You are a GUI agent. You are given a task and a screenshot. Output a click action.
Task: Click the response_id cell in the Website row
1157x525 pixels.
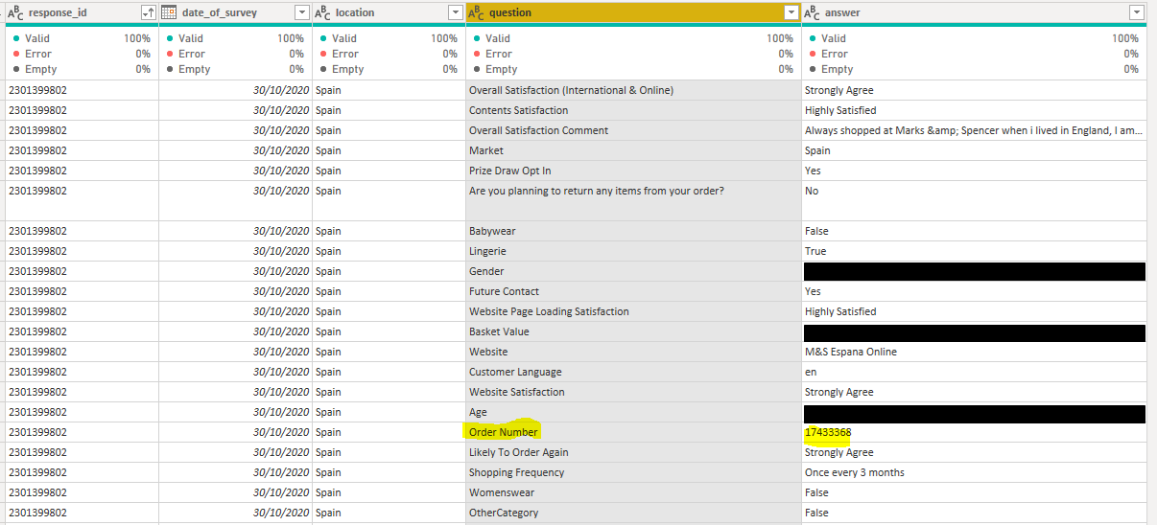(x=81, y=352)
